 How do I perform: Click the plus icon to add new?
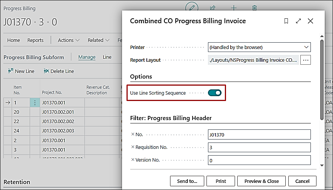tap(234, 7)
